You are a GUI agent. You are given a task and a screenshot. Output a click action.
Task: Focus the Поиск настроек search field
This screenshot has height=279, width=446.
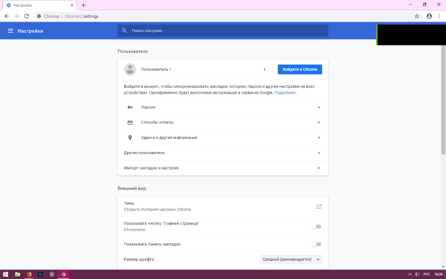pyautogui.click(x=223, y=31)
